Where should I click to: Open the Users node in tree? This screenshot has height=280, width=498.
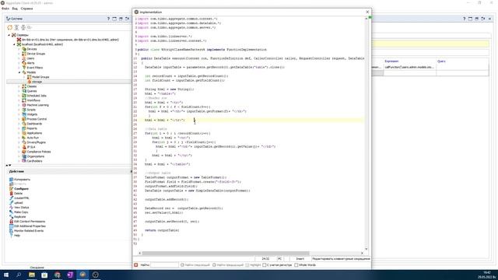click(x=30, y=58)
